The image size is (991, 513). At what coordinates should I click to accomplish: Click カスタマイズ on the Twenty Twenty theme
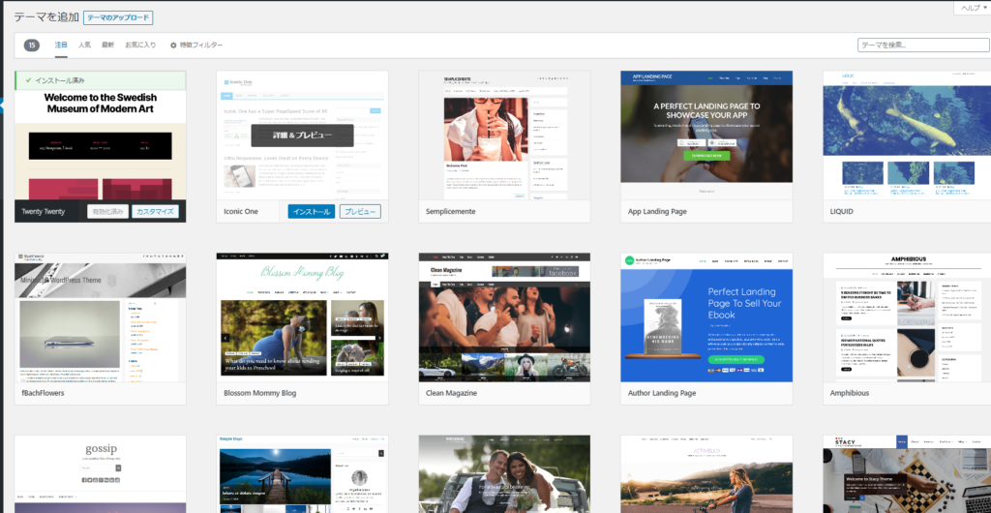click(156, 211)
